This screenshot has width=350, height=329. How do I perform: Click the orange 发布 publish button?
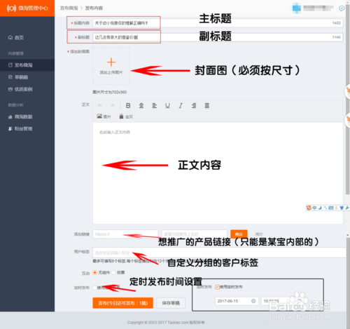[x=122, y=303]
